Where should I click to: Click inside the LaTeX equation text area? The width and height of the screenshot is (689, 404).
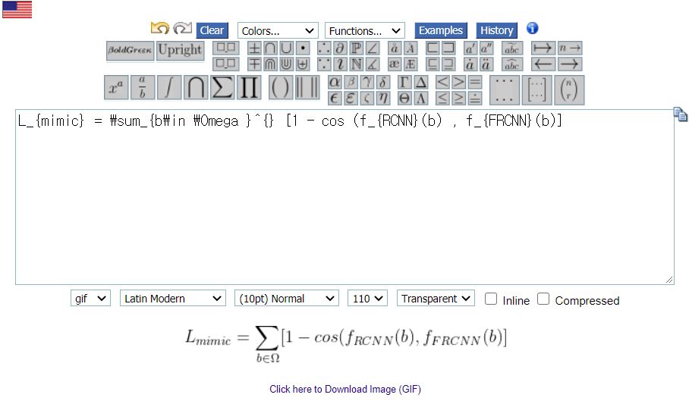click(345, 197)
